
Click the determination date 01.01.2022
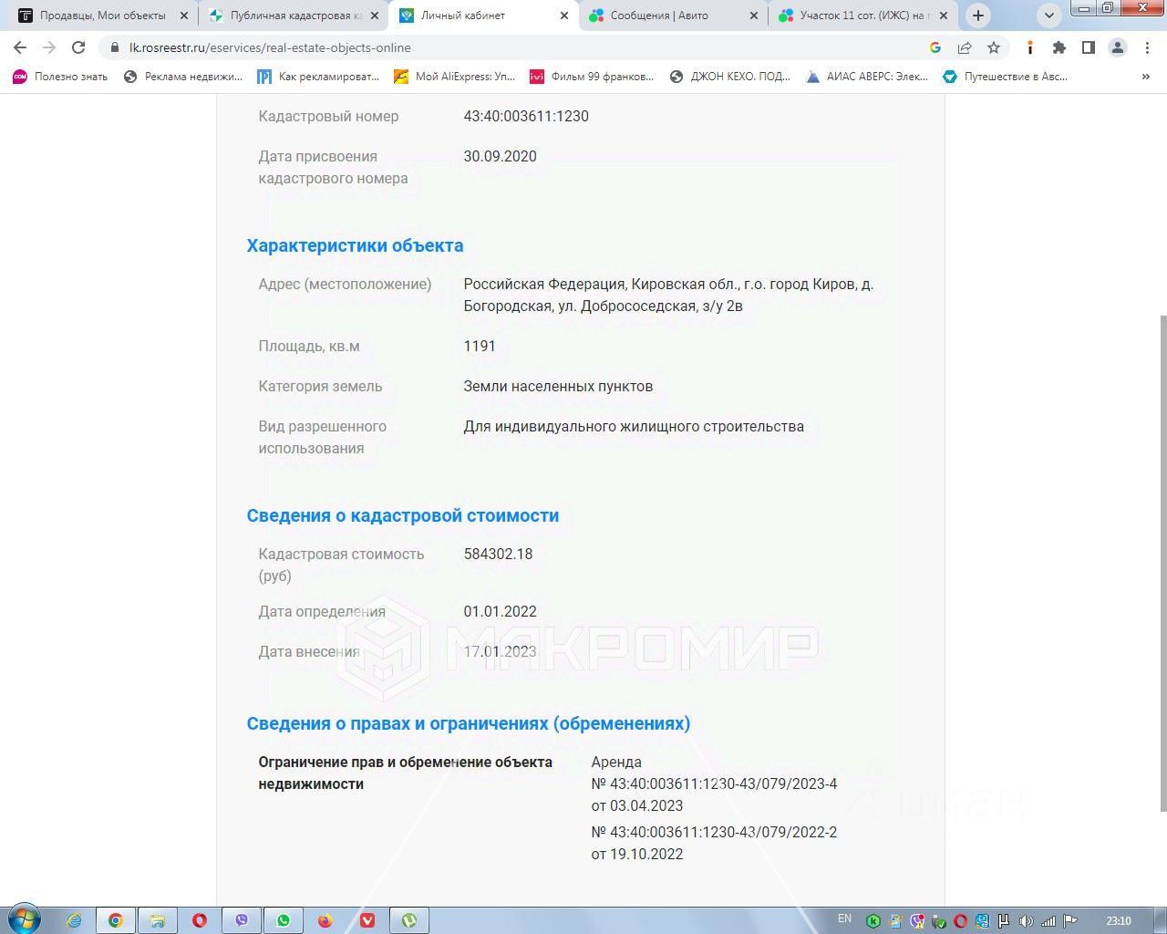(x=500, y=611)
